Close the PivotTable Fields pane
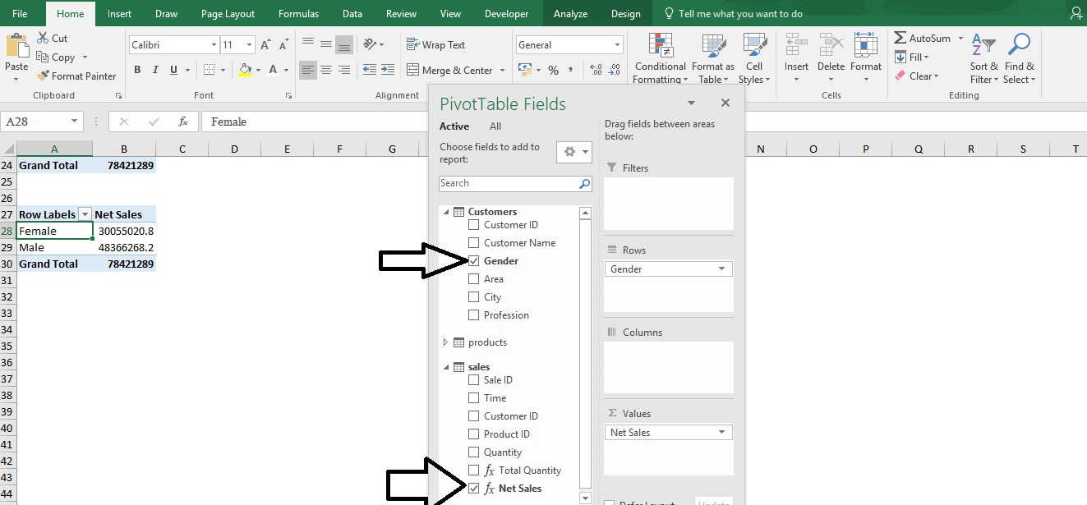This screenshot has height=505, width=1087. pos(725,103)
